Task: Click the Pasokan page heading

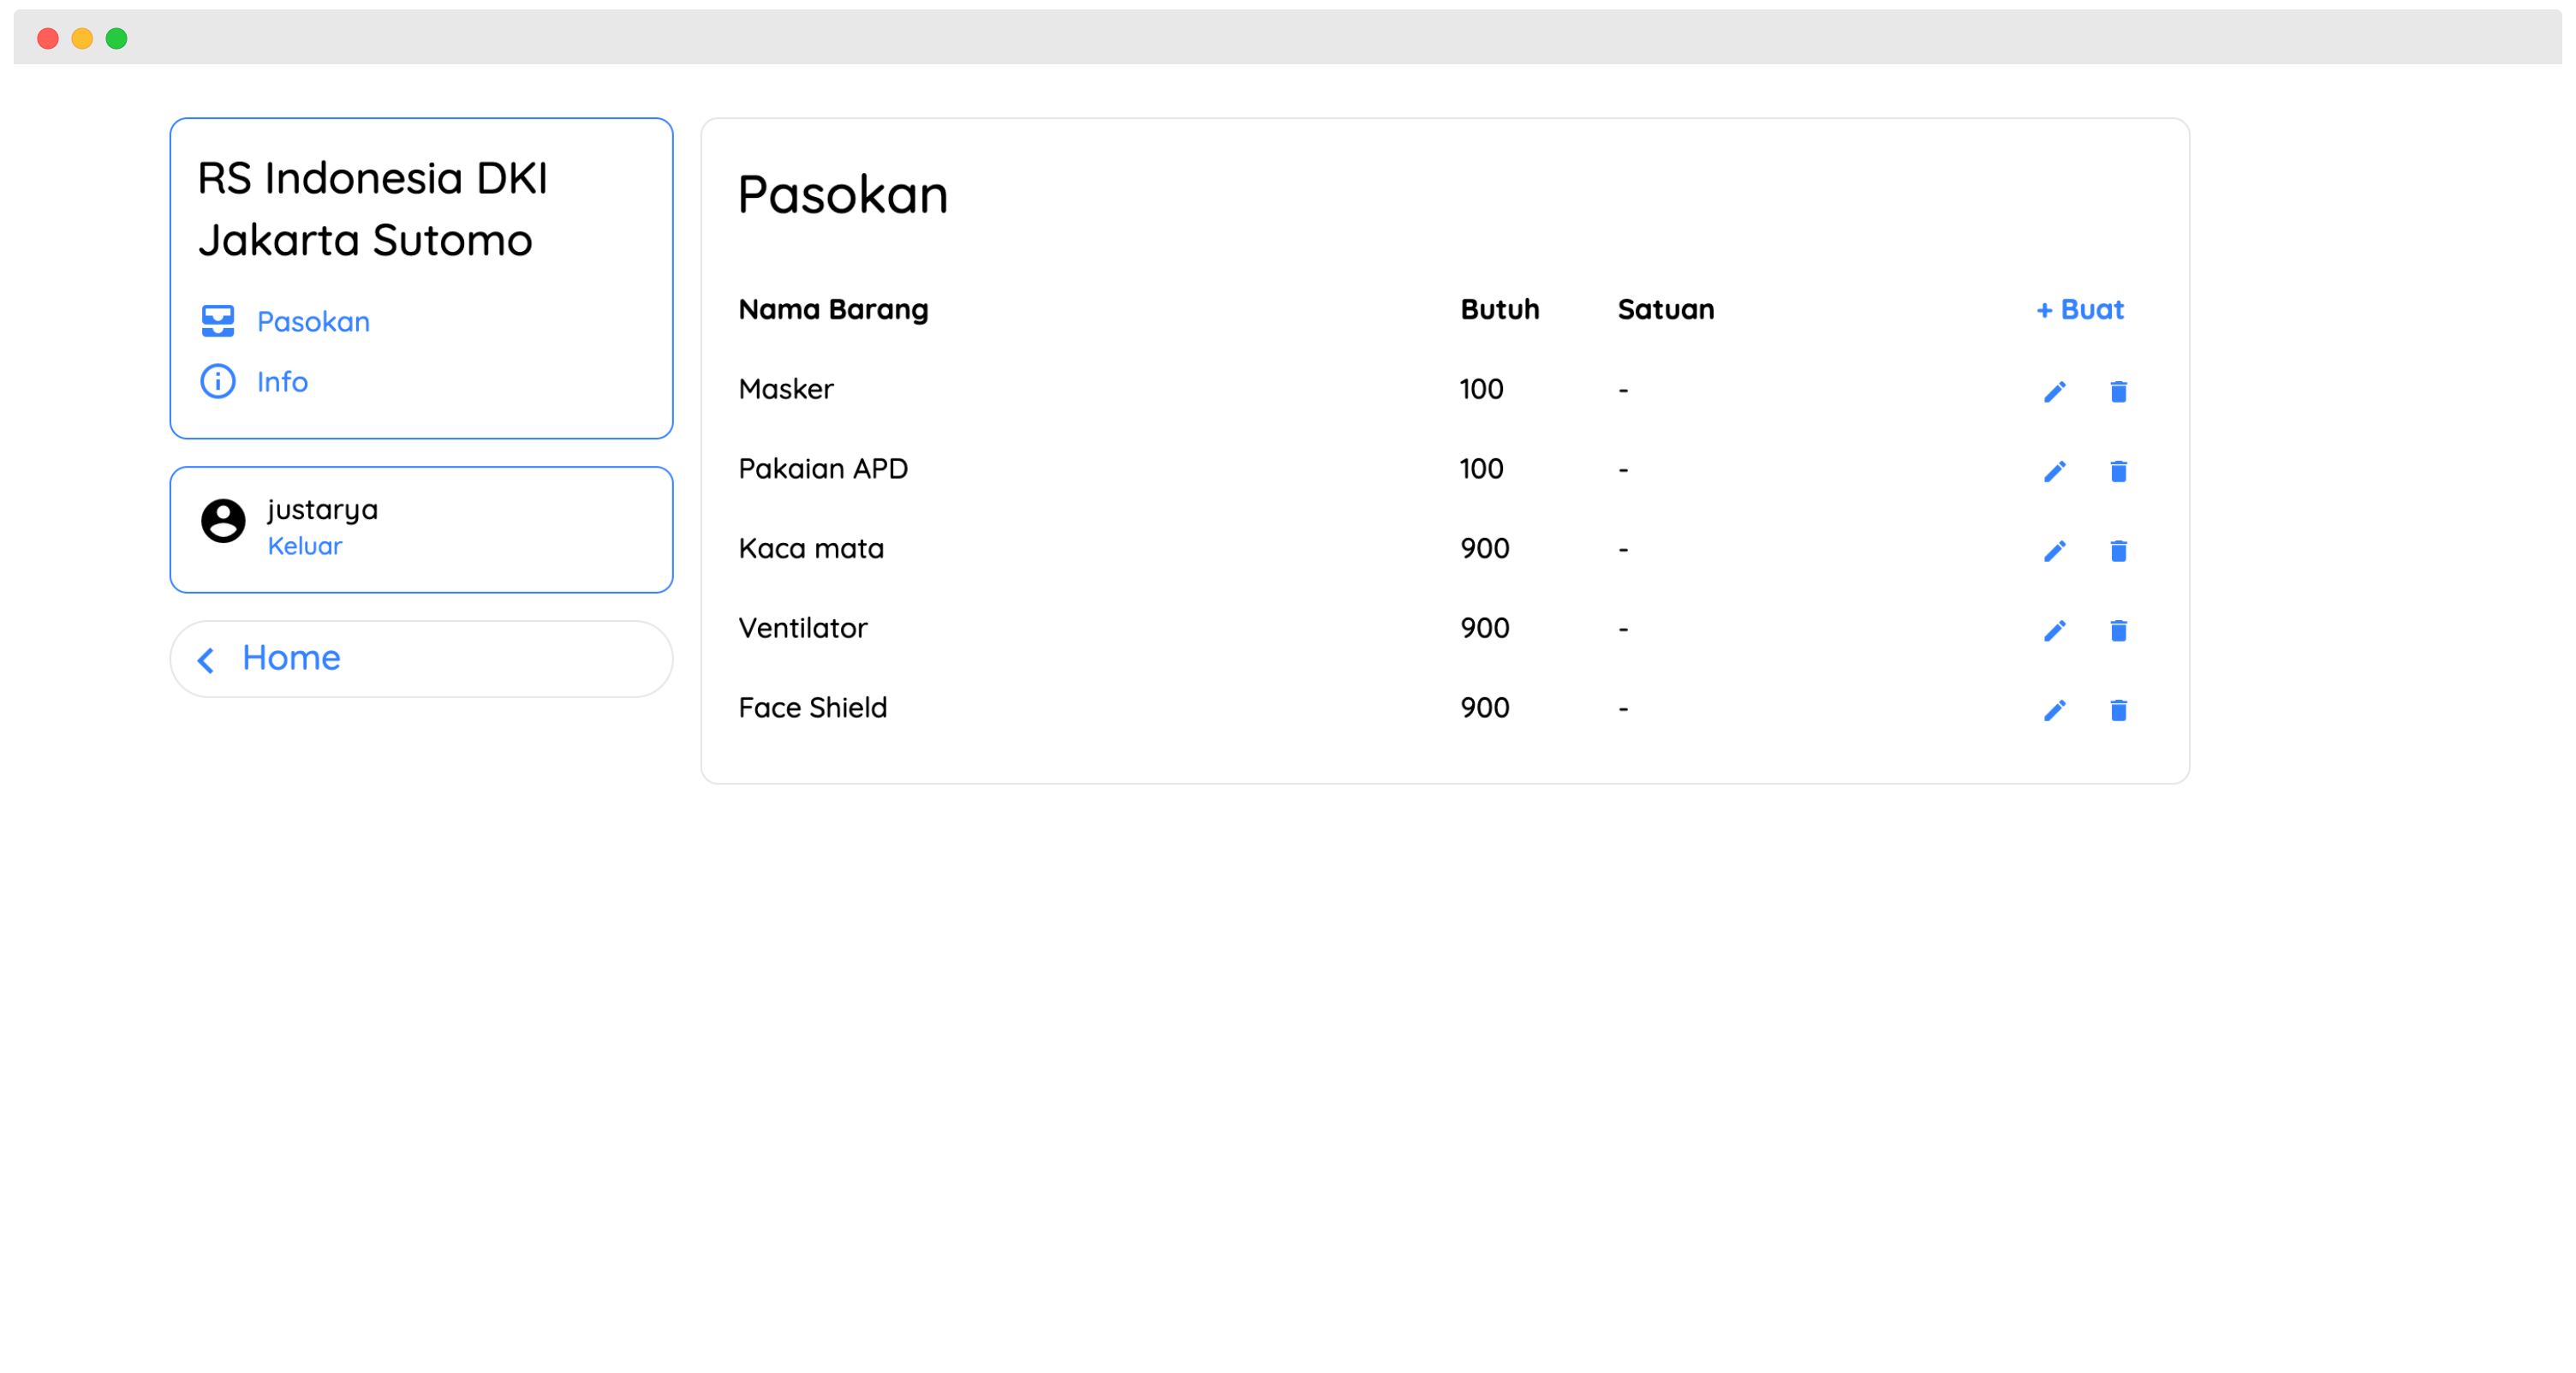Action: pyautogui.click(x=843, y=194)
